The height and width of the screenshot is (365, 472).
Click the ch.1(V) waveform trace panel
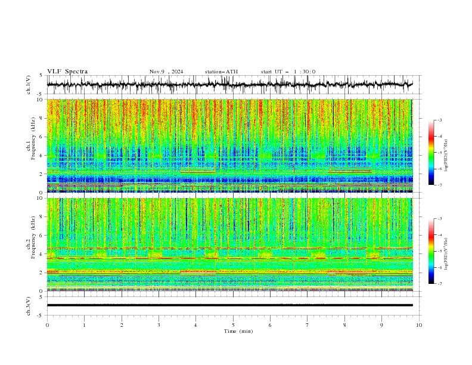click(234, 85)
